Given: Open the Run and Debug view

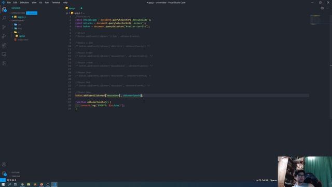Looking at the screenshot, I should pos(4,36).
